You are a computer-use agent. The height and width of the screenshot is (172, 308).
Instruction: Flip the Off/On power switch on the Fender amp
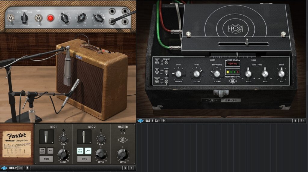(38, 18)
